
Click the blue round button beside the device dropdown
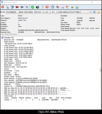tap(94, 12)
